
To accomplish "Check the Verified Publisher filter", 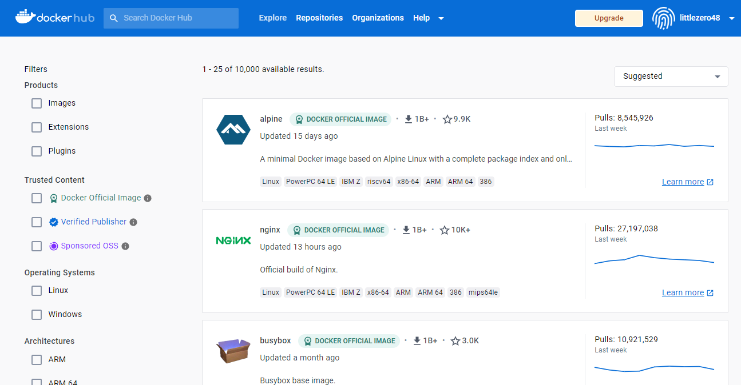I will [x=37, y=222].
